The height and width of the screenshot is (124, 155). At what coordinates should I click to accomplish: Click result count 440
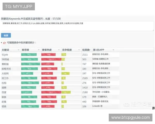tap(84, 102)
